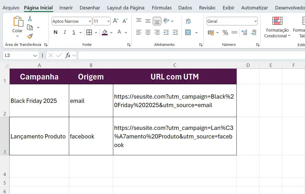305x194 pixels.
Task: Open the fill color dropdown arrow
Action: click(111, 32)
